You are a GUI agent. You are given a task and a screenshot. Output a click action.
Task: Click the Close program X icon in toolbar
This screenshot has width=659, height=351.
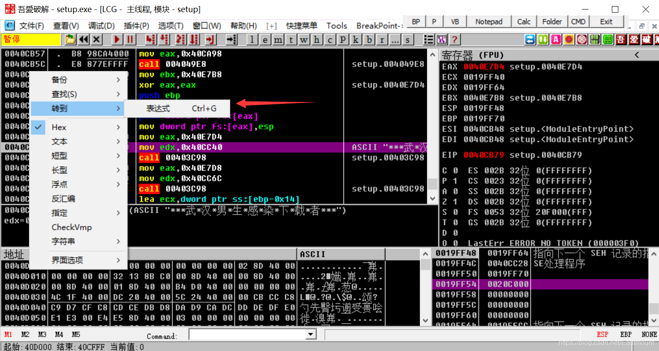point(96,40)
